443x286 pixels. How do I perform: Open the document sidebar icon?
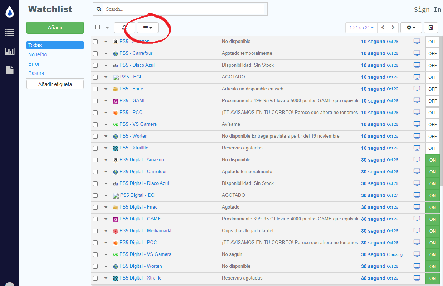10,70
